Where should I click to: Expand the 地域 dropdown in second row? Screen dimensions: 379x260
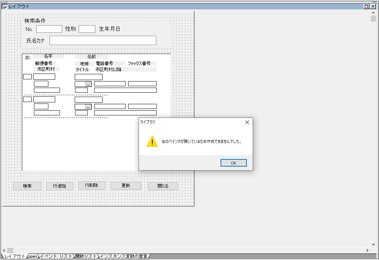(x=88, y=107)
